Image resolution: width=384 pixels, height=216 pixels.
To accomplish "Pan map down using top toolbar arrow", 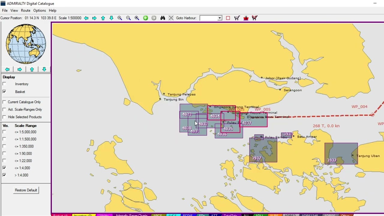I will [111, 18].
